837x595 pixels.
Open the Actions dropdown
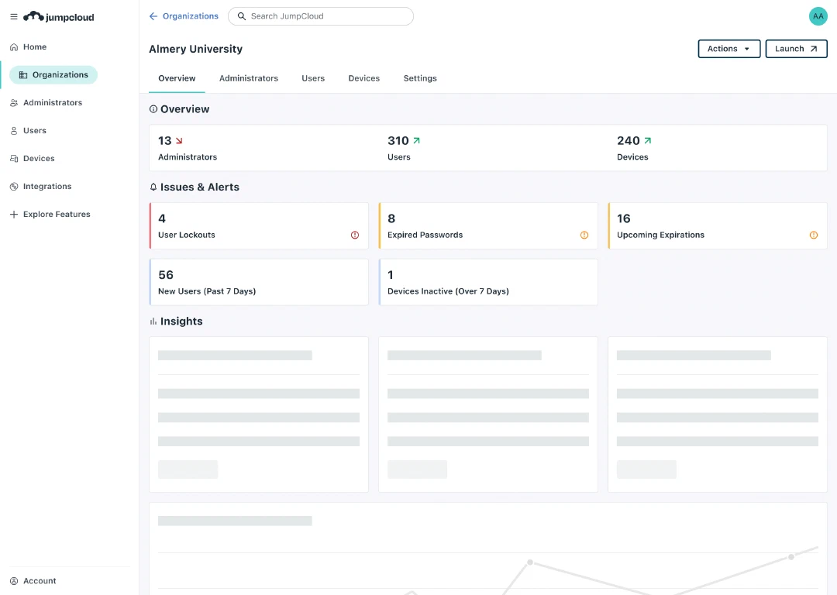(x=729, y=49)
